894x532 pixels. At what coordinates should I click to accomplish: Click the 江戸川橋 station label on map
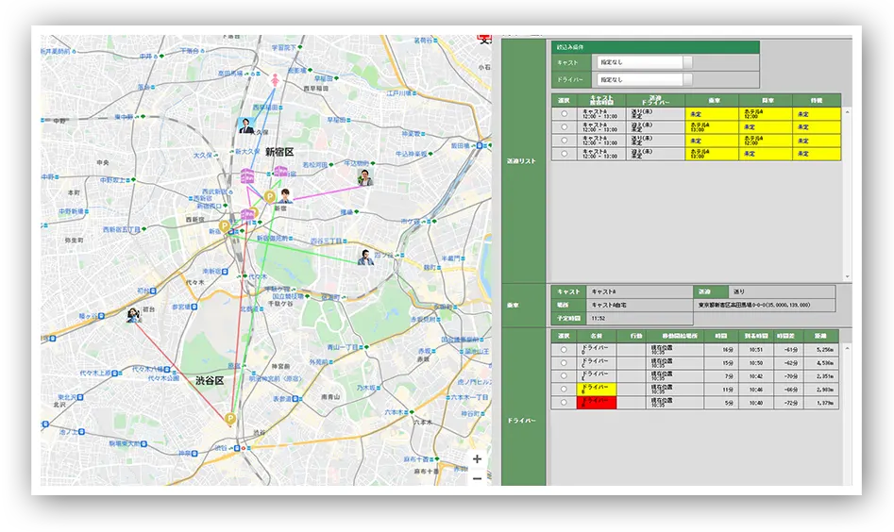(x=399, y=92)
